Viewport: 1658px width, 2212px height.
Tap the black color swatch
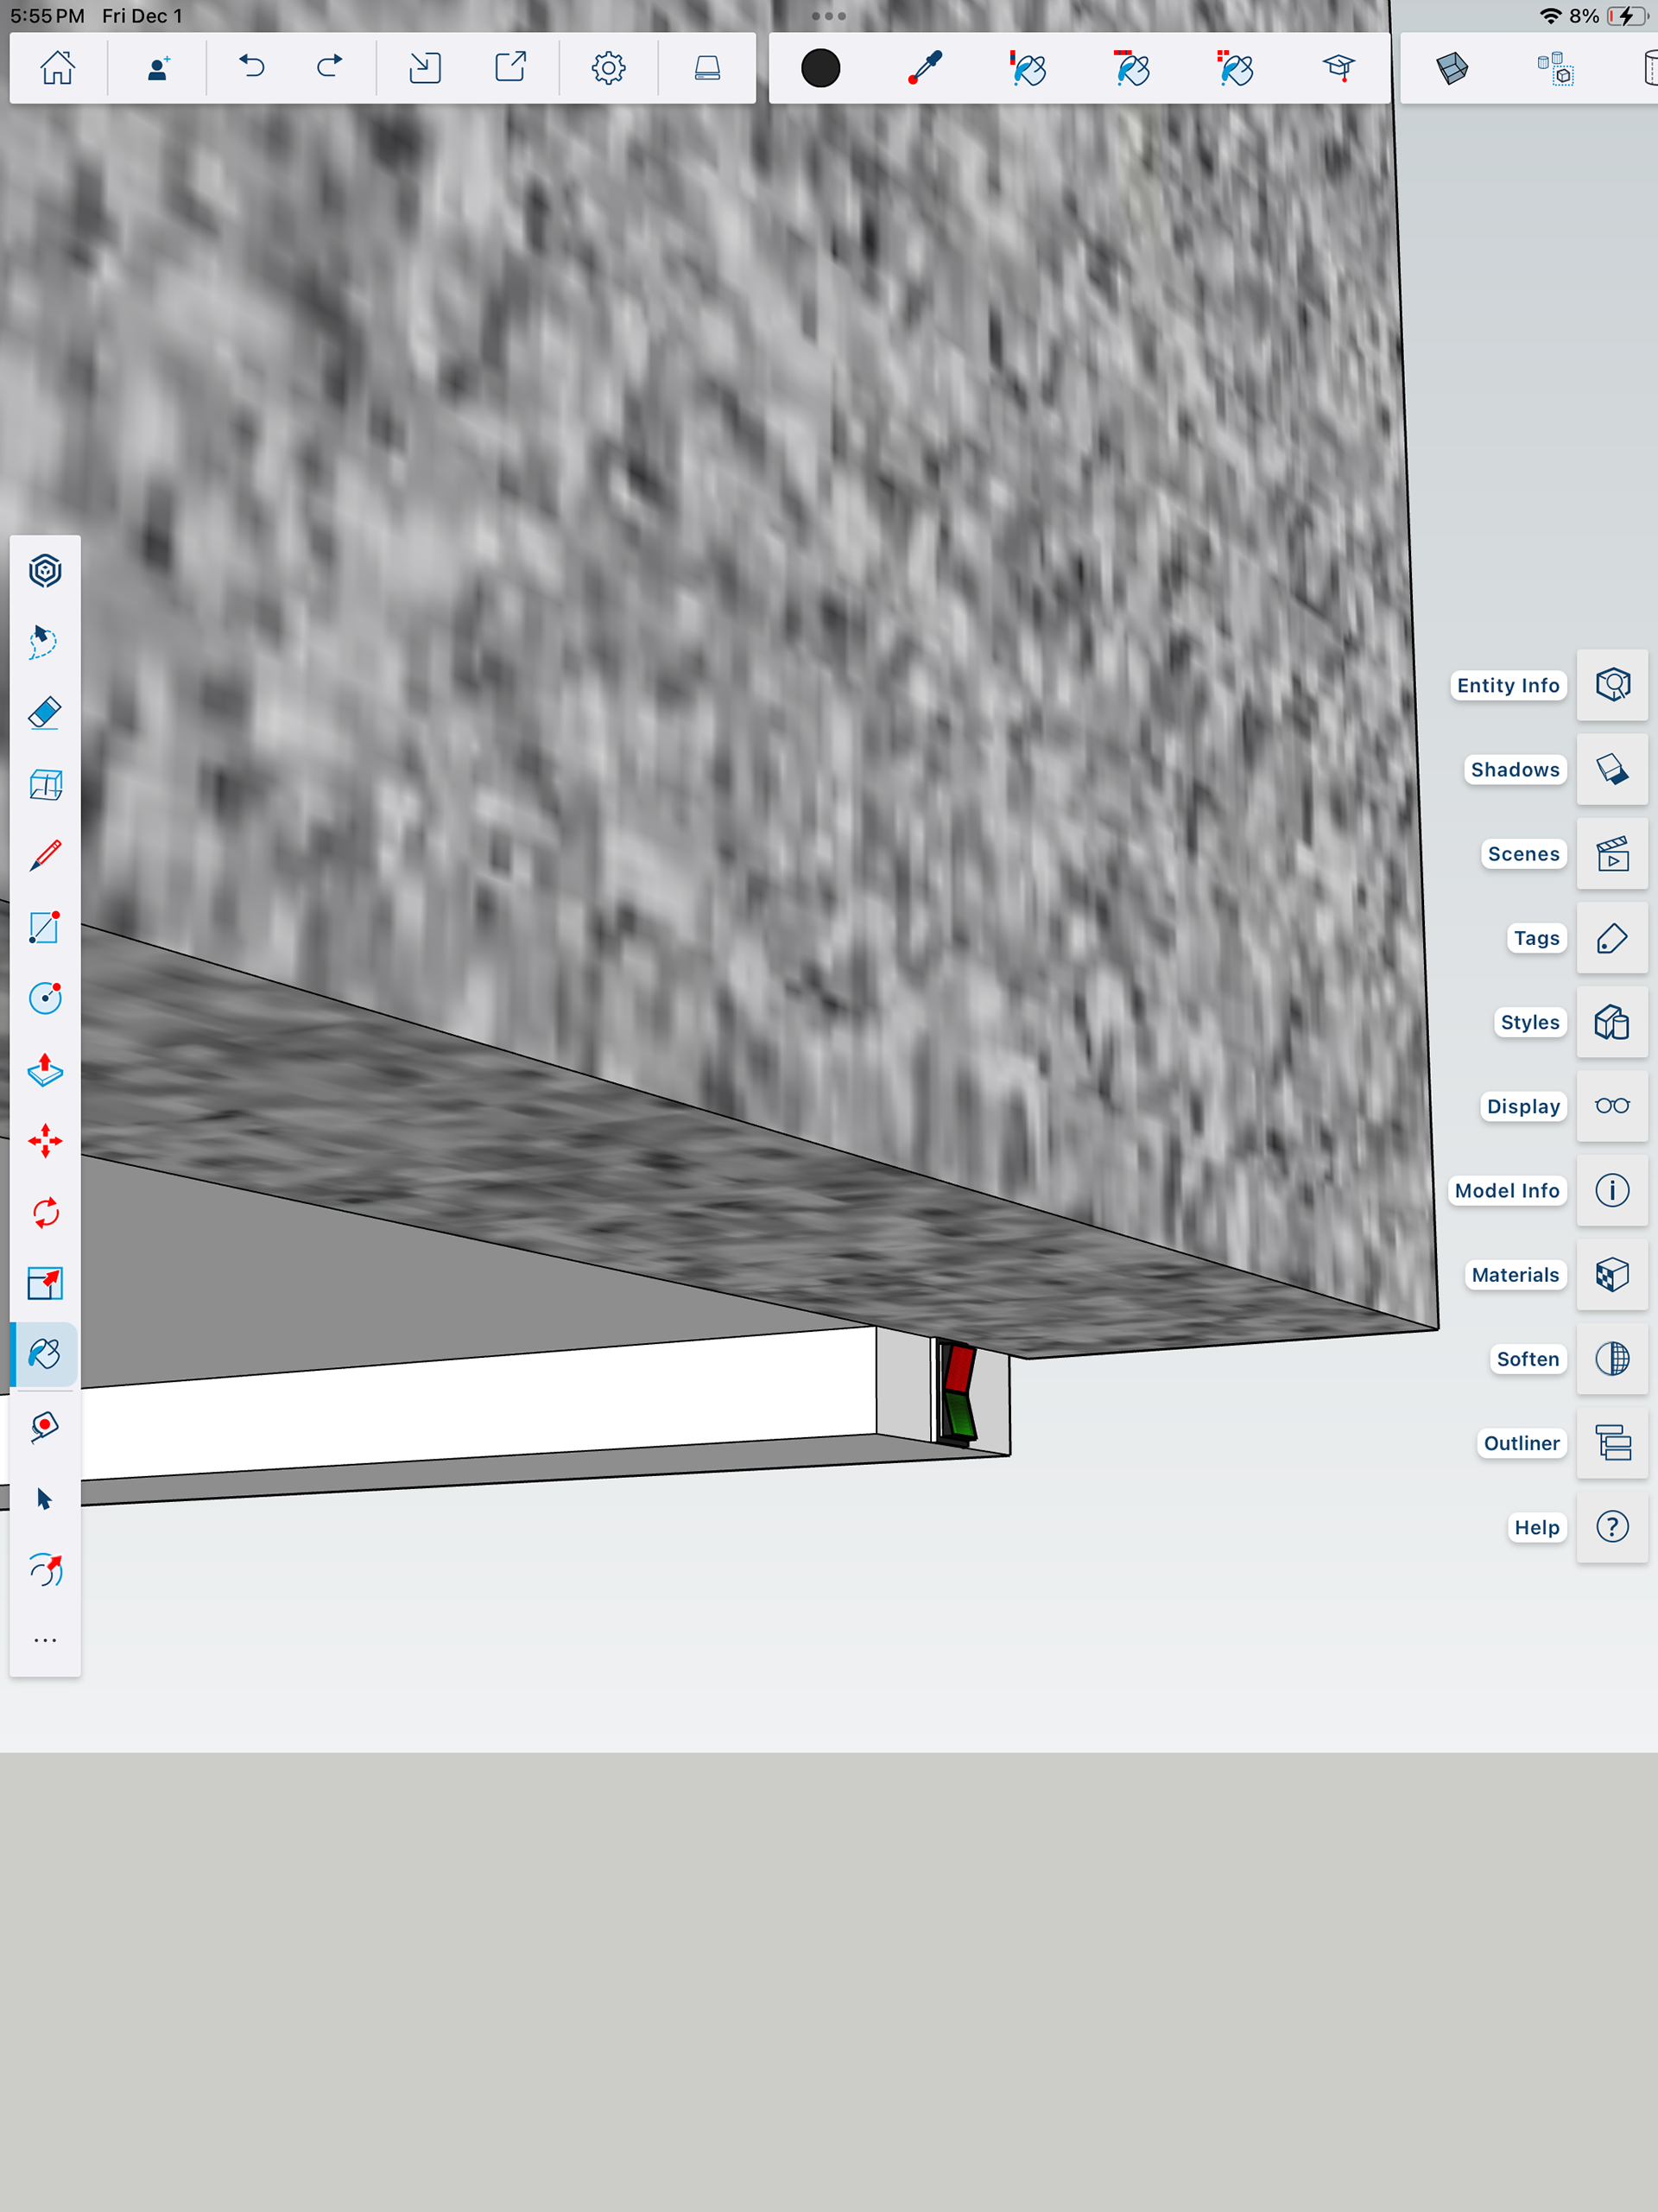(x=820, y=68)
